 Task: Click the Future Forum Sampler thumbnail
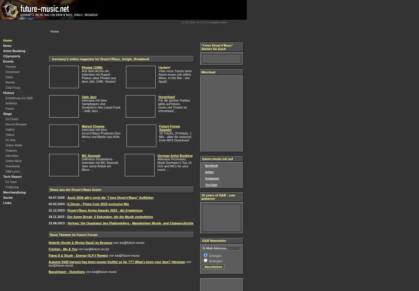pos(141,136)
